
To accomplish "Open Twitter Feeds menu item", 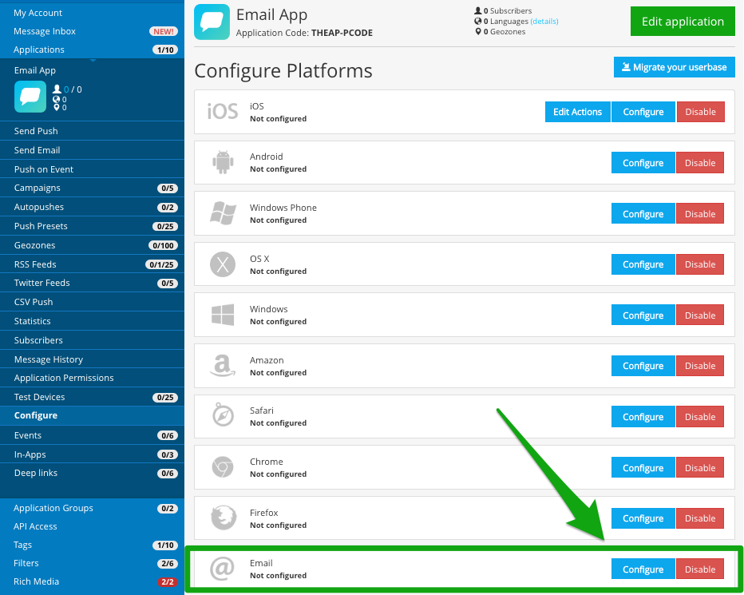I will click(x=92, y=283).
